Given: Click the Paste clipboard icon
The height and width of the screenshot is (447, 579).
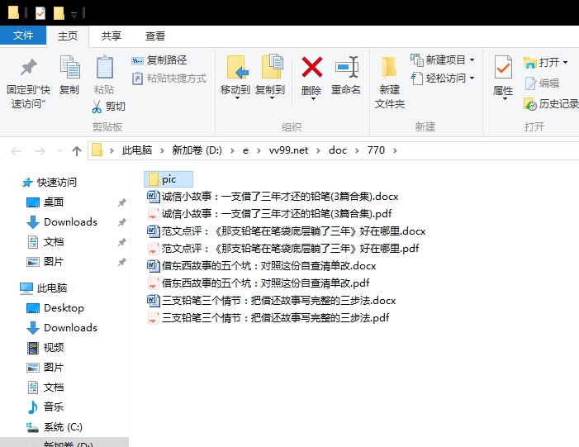Looking at the screenshot, I should (105, 67).
